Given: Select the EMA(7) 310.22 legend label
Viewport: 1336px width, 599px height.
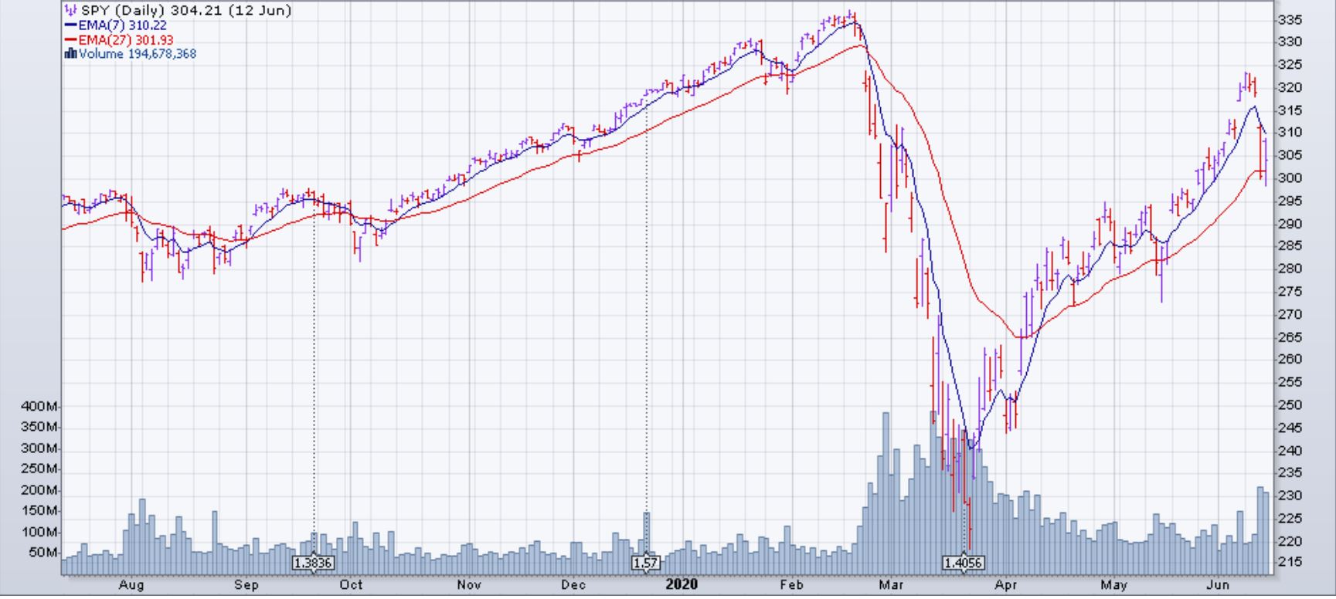Looking at the screenshot, I should click(x=122, y=25).
